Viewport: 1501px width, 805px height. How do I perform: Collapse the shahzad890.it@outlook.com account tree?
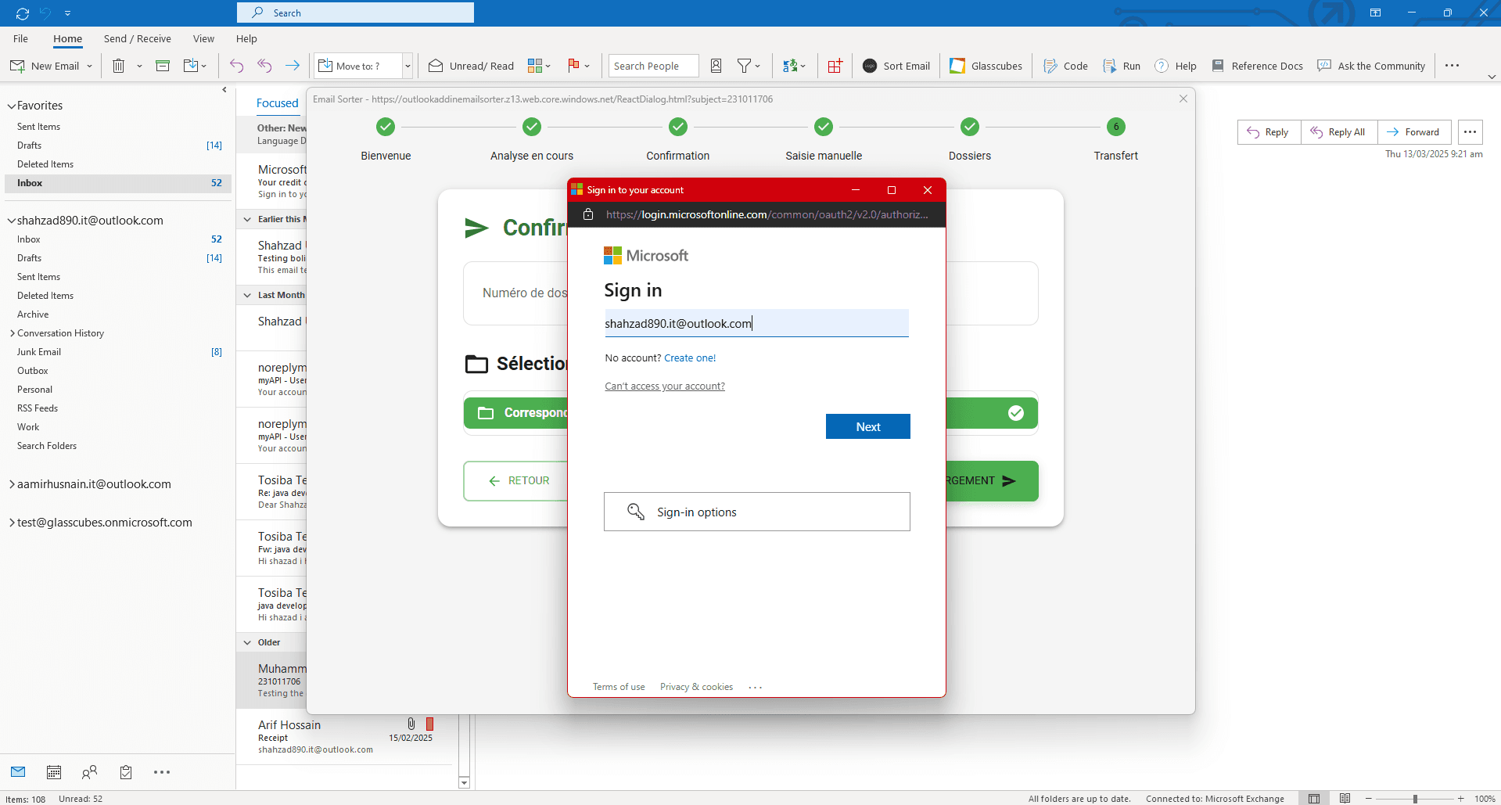tap(12, 221)
